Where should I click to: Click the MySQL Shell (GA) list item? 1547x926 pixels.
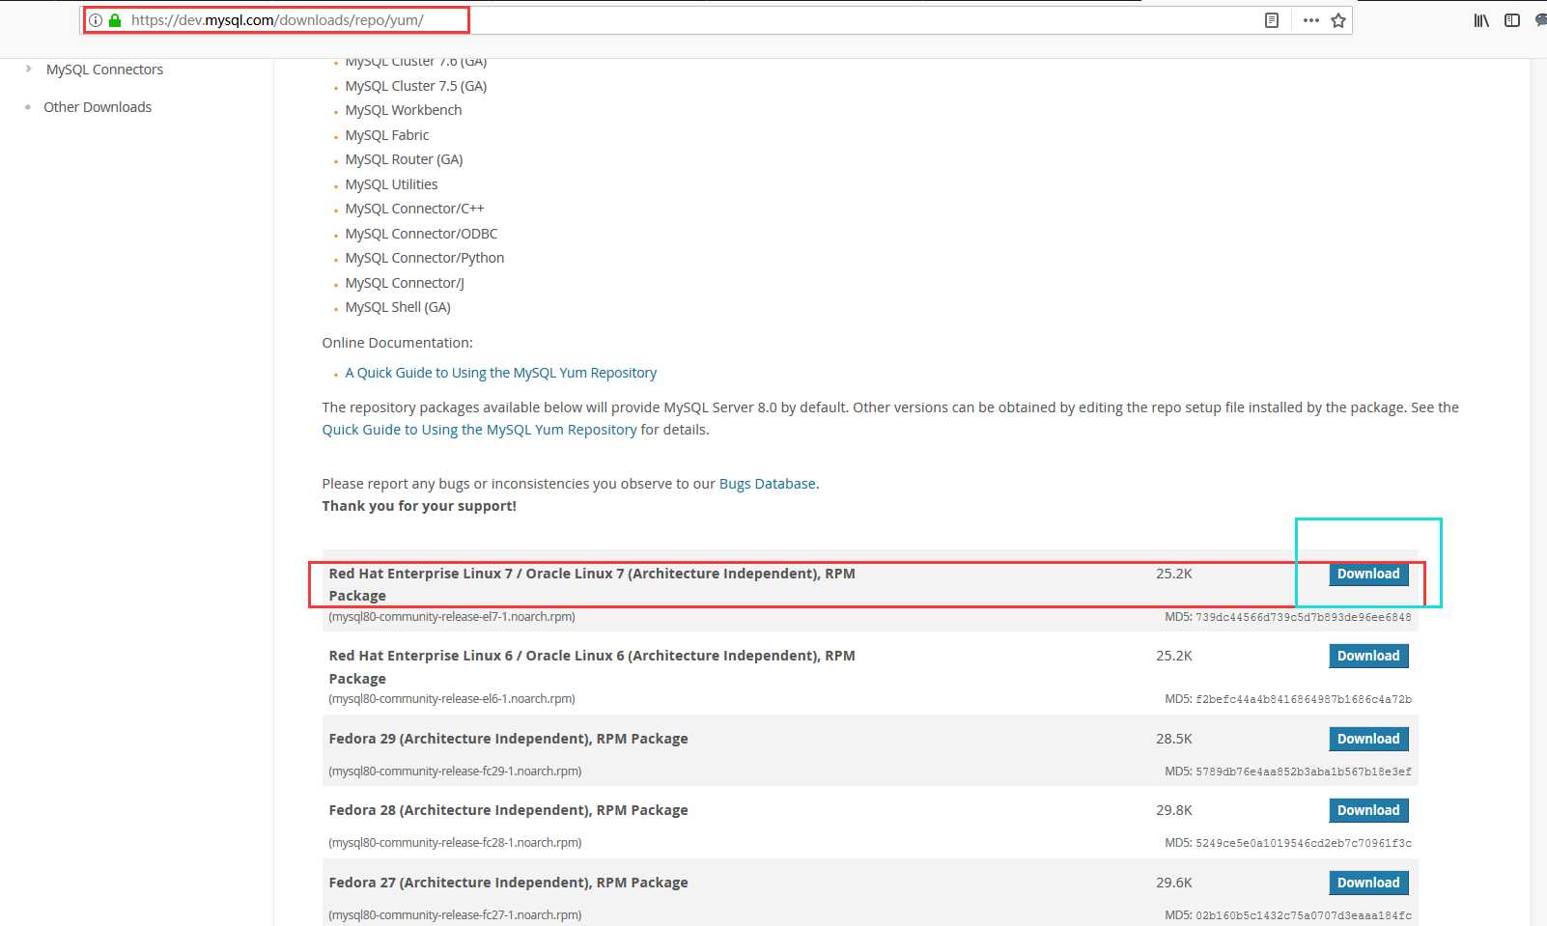point(398,307)
